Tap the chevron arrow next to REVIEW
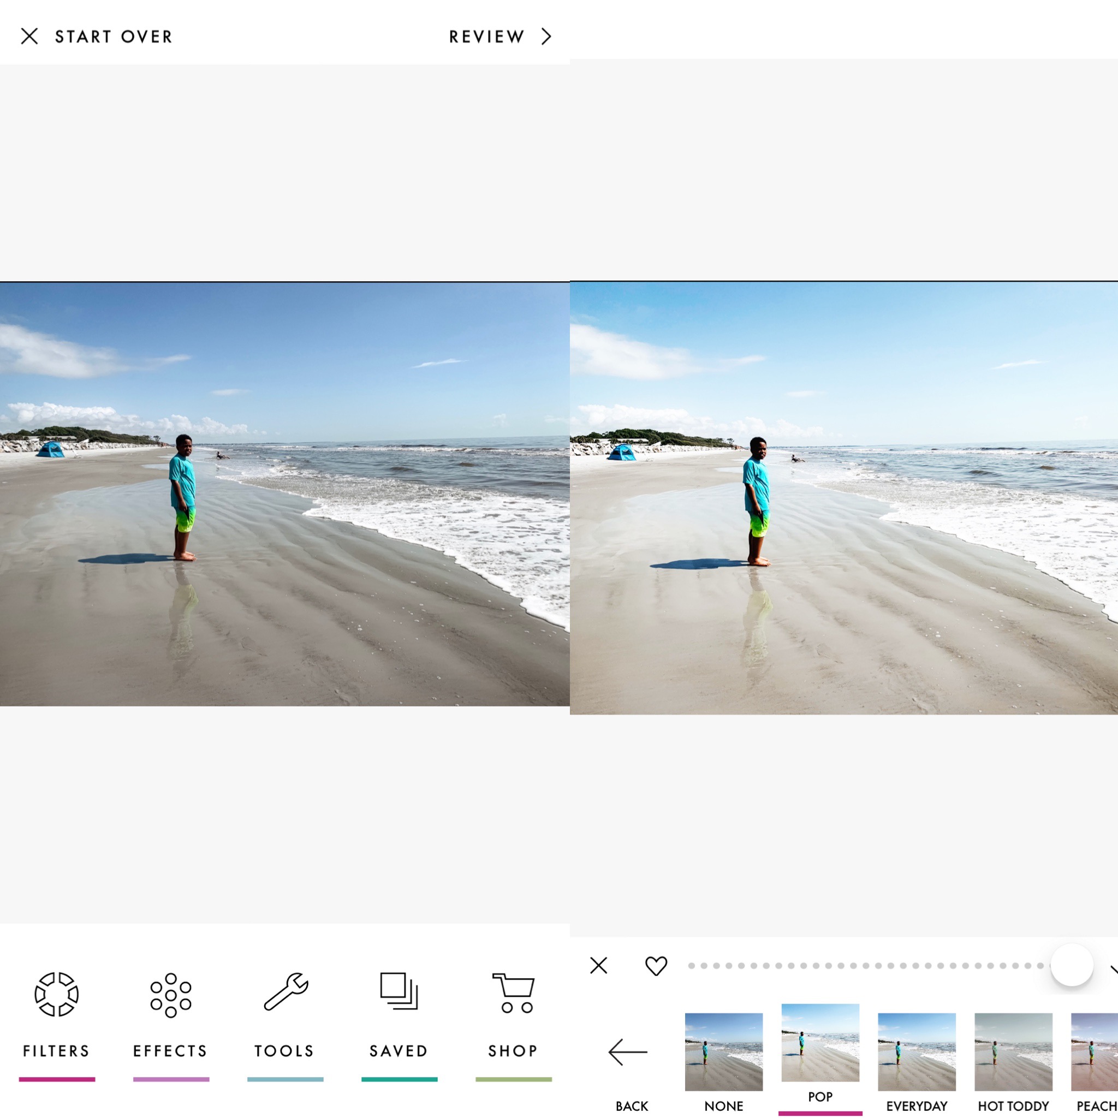The image size is (1118, 1118). 546,37
